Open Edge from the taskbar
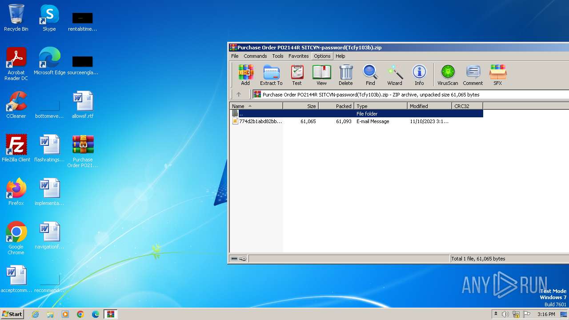 pyautogui.click(x=96, y=314)
